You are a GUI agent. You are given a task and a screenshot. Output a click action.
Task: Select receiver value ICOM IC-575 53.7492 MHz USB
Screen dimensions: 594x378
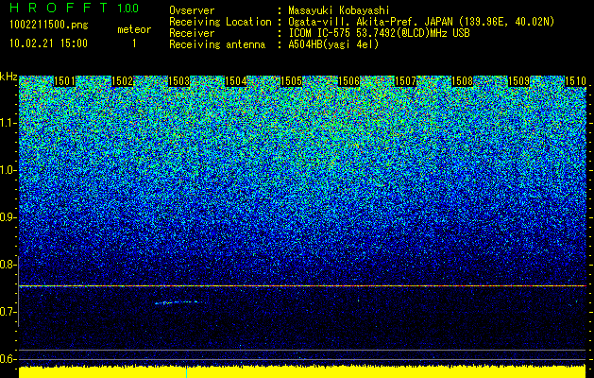379,33
